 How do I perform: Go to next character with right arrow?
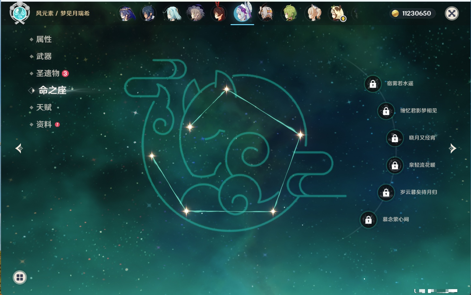[452, 148]
